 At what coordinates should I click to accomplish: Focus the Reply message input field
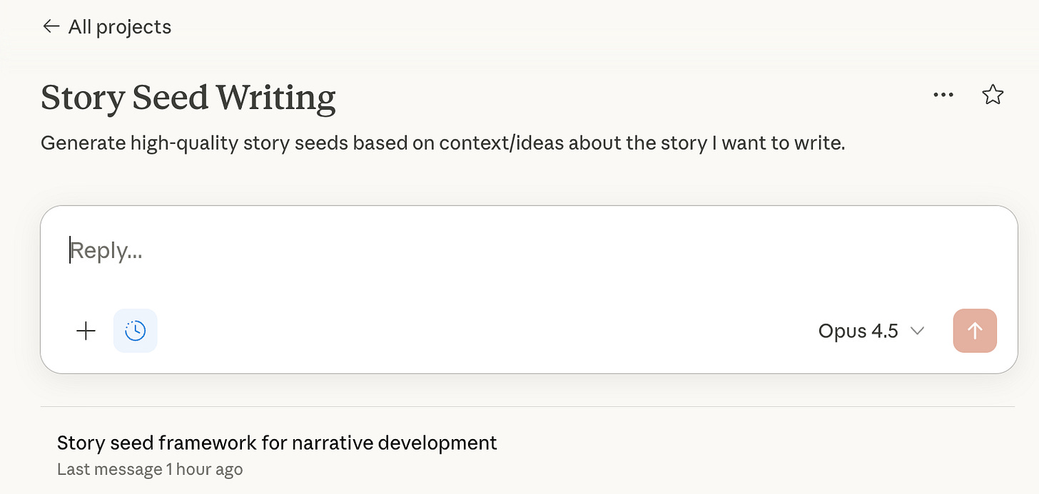528,251
